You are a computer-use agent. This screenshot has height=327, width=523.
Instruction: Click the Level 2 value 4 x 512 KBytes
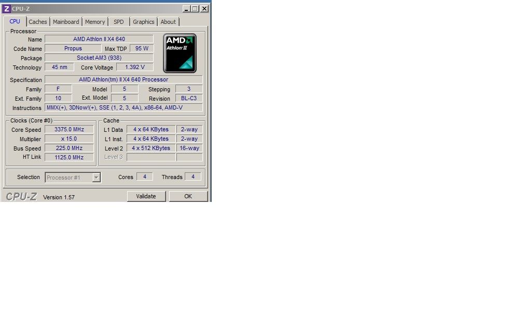151,148
